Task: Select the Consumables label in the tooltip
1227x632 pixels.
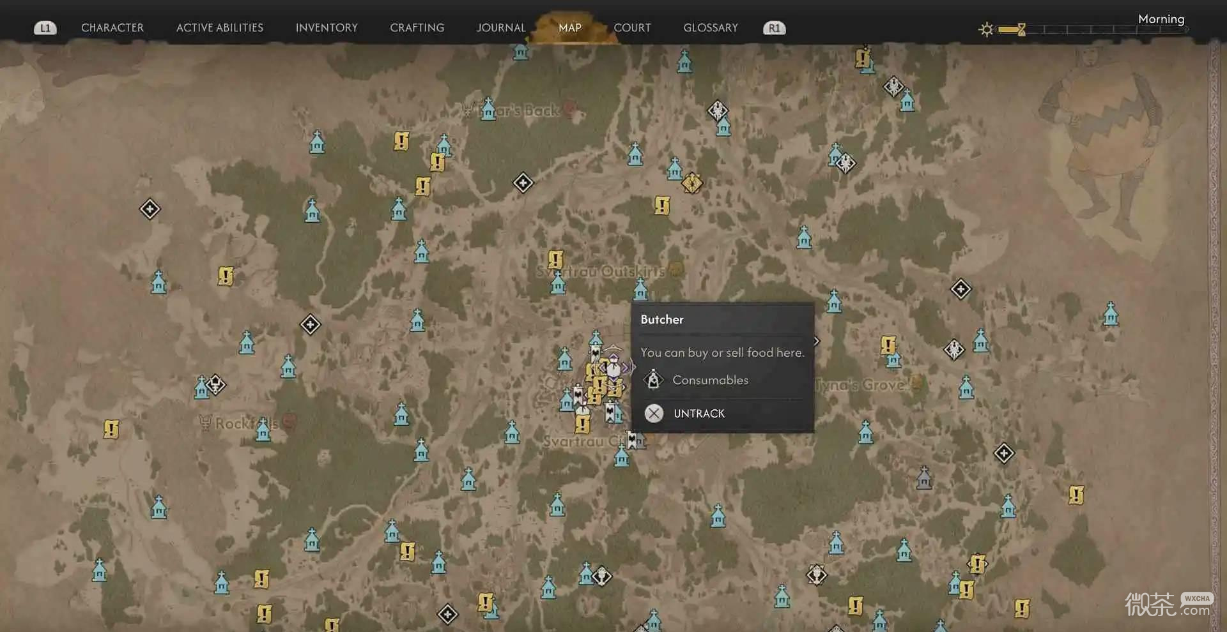Action: [x=710, y=380]
